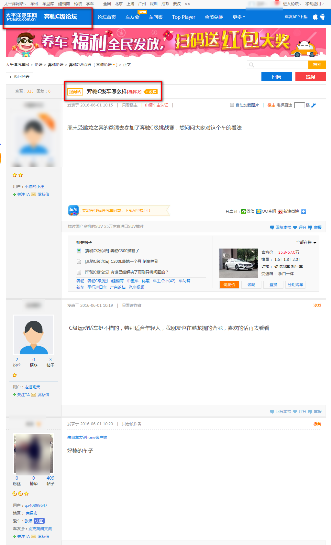Click the elevator jump icon beside 楼

[313, 105]
